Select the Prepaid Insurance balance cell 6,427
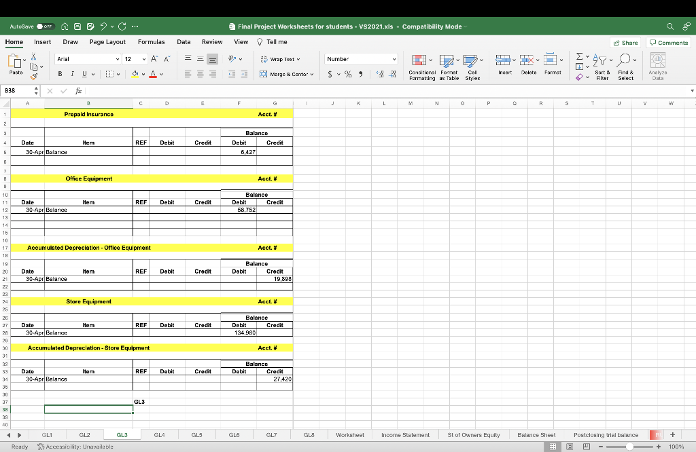 click(x=239, y=152)
